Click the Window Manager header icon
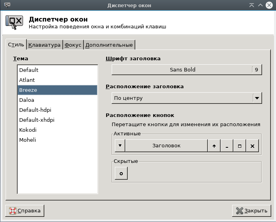The image size is (276, 222). (x=14, y=22)
